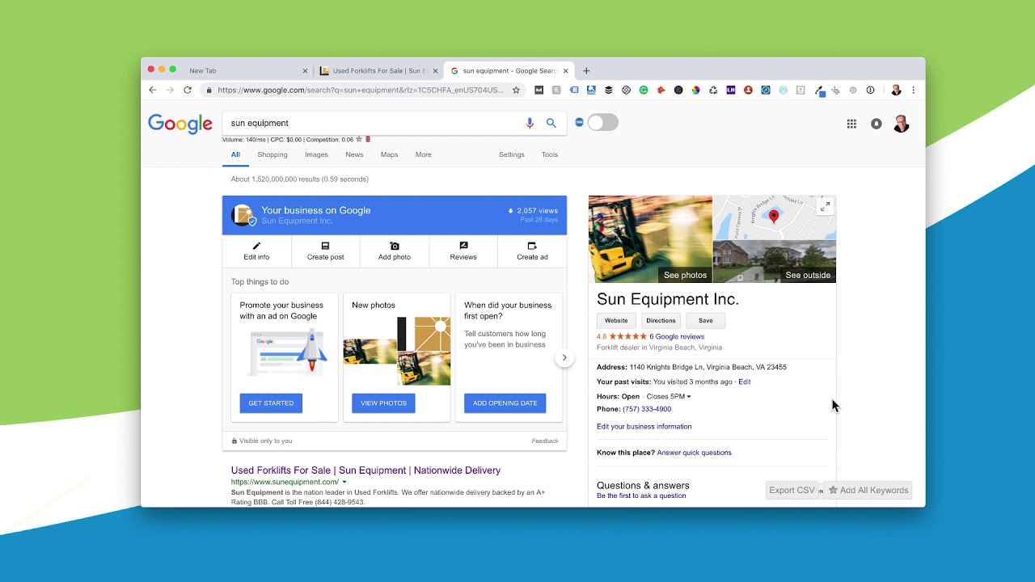
Task: Click the Edit info pencil icon
Action: (256, 246)
